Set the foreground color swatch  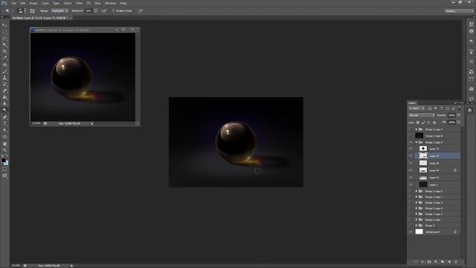[x=3, y=160]
